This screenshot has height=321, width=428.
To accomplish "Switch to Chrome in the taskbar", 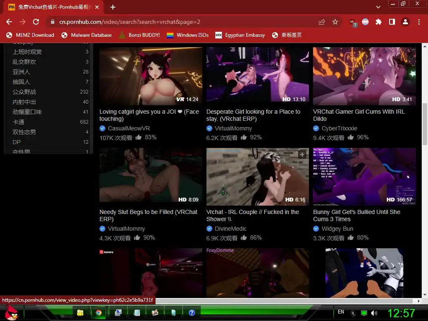I will [x=99, y=313].
